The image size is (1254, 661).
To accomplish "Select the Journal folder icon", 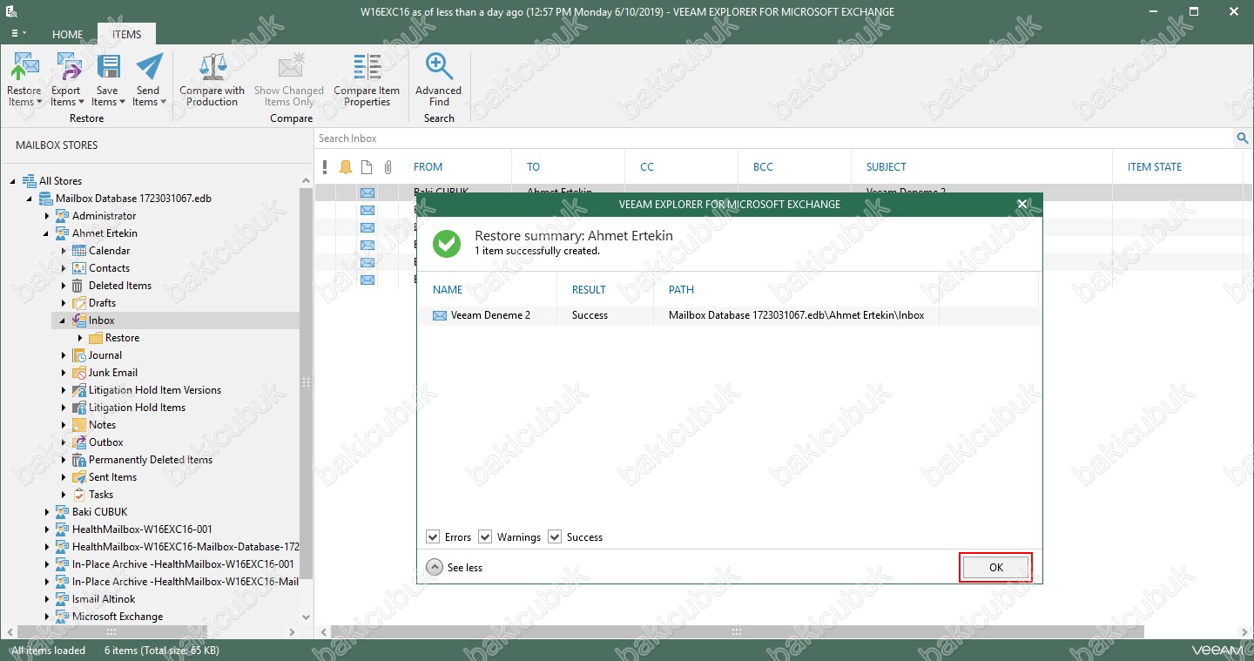I will tap(79, 355).
